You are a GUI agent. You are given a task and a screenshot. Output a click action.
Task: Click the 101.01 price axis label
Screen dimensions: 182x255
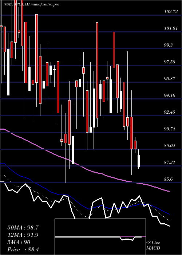click(x=171, y=29)
